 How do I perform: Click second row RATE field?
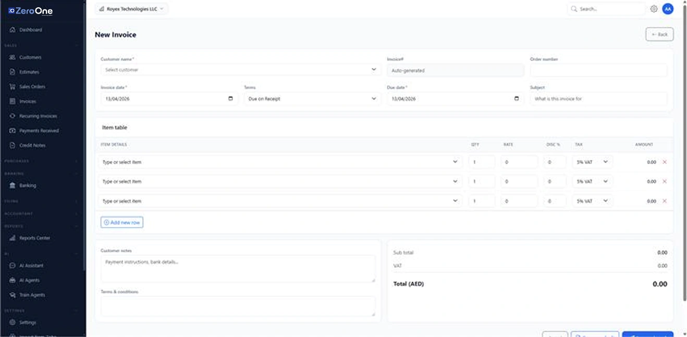click(519, 181)
